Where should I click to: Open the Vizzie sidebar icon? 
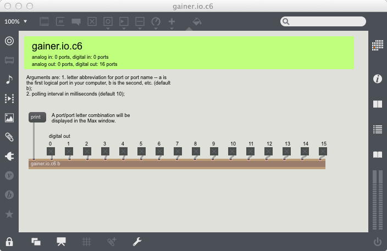pyautogui.click(x=9, y=176)
